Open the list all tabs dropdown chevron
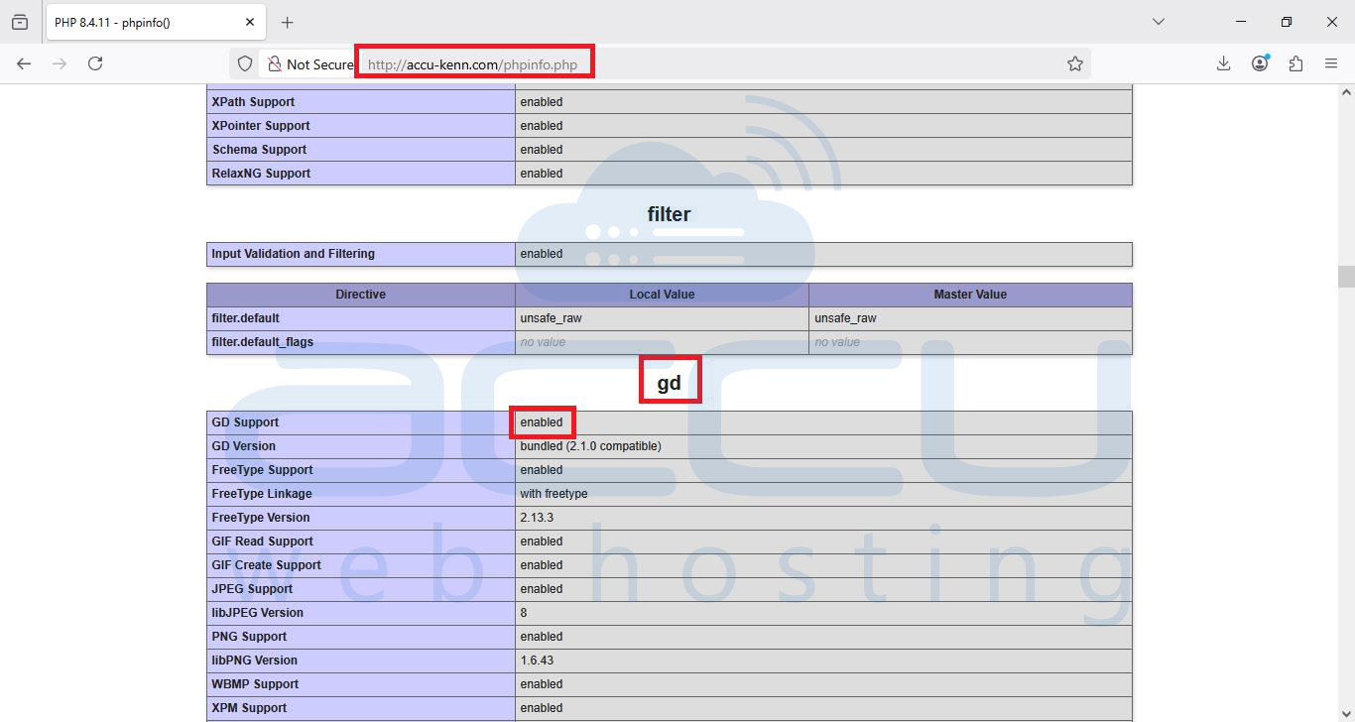The width and height of the screenshot is (1355, 722). click(1159, 21)
